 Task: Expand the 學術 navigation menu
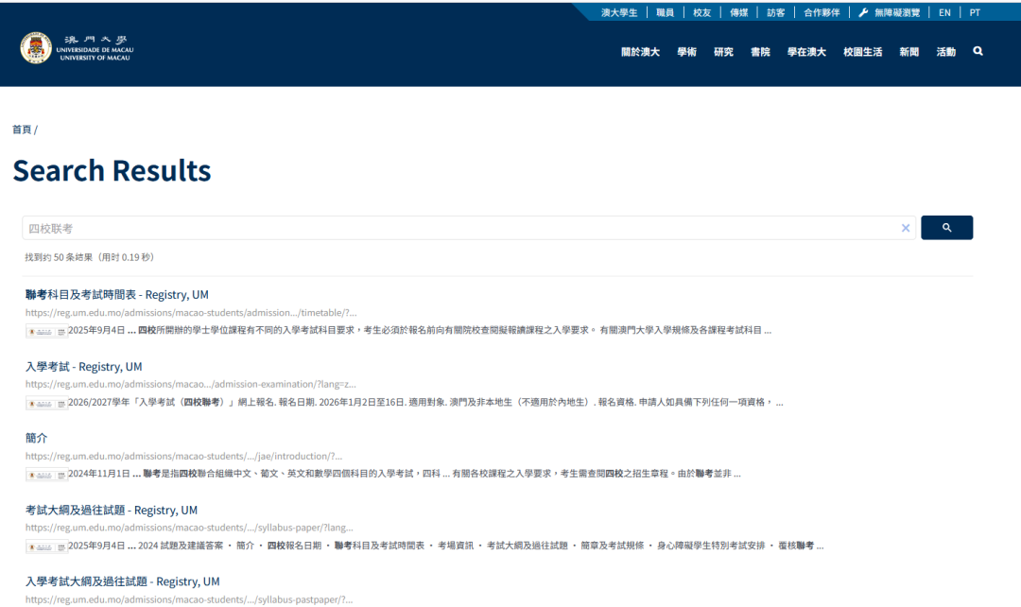pyautogui.click(x=686, y=52)
